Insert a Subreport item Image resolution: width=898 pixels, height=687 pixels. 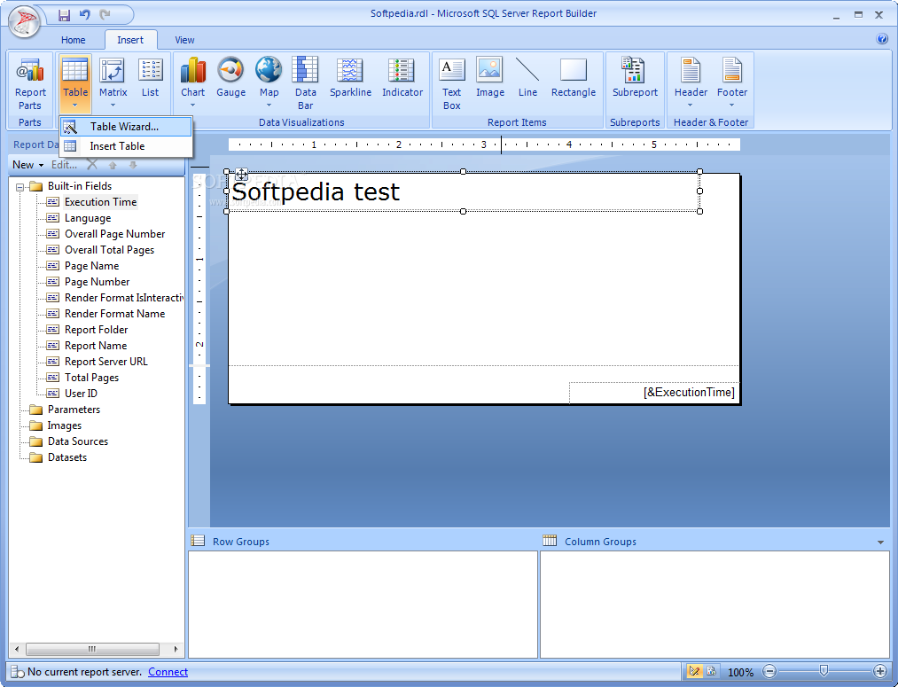(635, 78)
